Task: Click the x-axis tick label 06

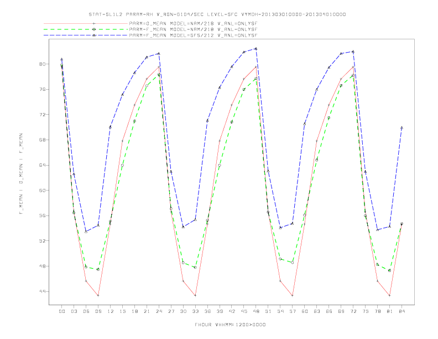Action: 86,311
